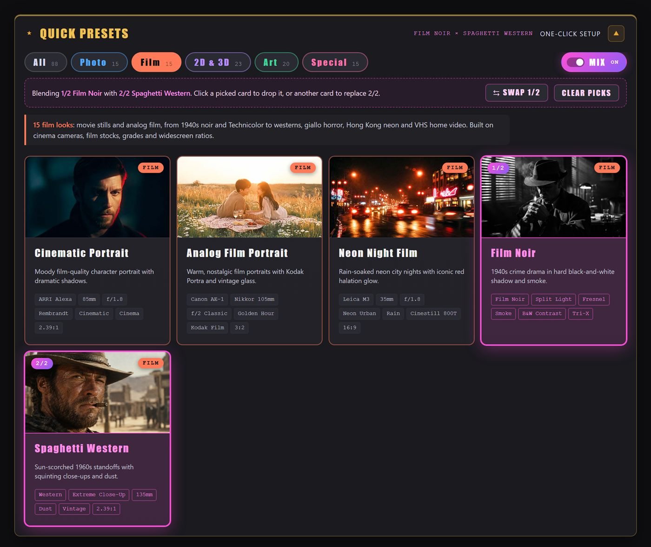This screenshot has width=651, height=547.
Task: Click the Split Light tag
Action: pyautogui.click(x=553, y=300)
